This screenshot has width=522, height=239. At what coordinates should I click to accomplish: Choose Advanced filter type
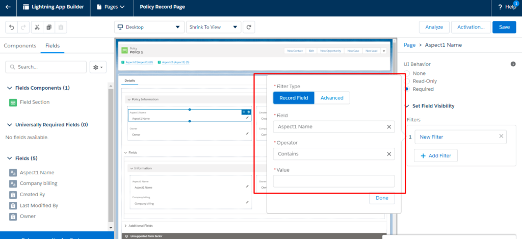[x=332, y=98]
